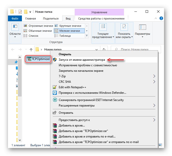Image resolution: width=172 pixels, height=156 pixels.
Task: Expand the CRC SHA submenu arrow
Action: pyautogui.click(x=154, y=82)
